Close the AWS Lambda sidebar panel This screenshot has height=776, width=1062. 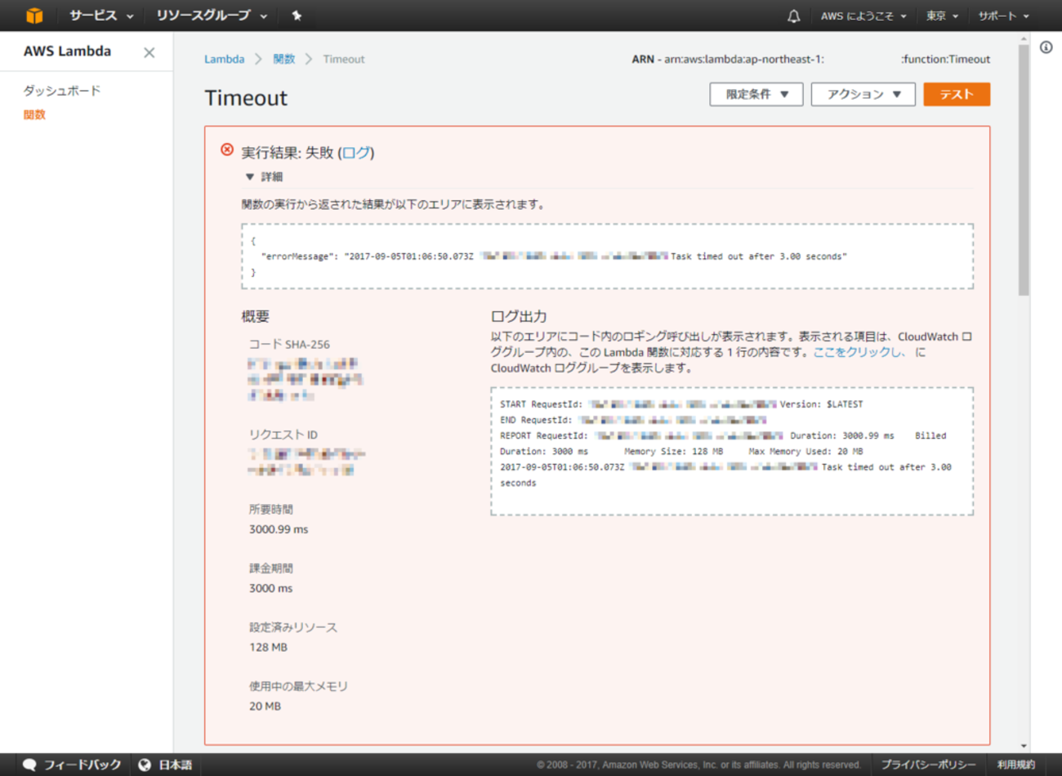[x=149, y=52]
